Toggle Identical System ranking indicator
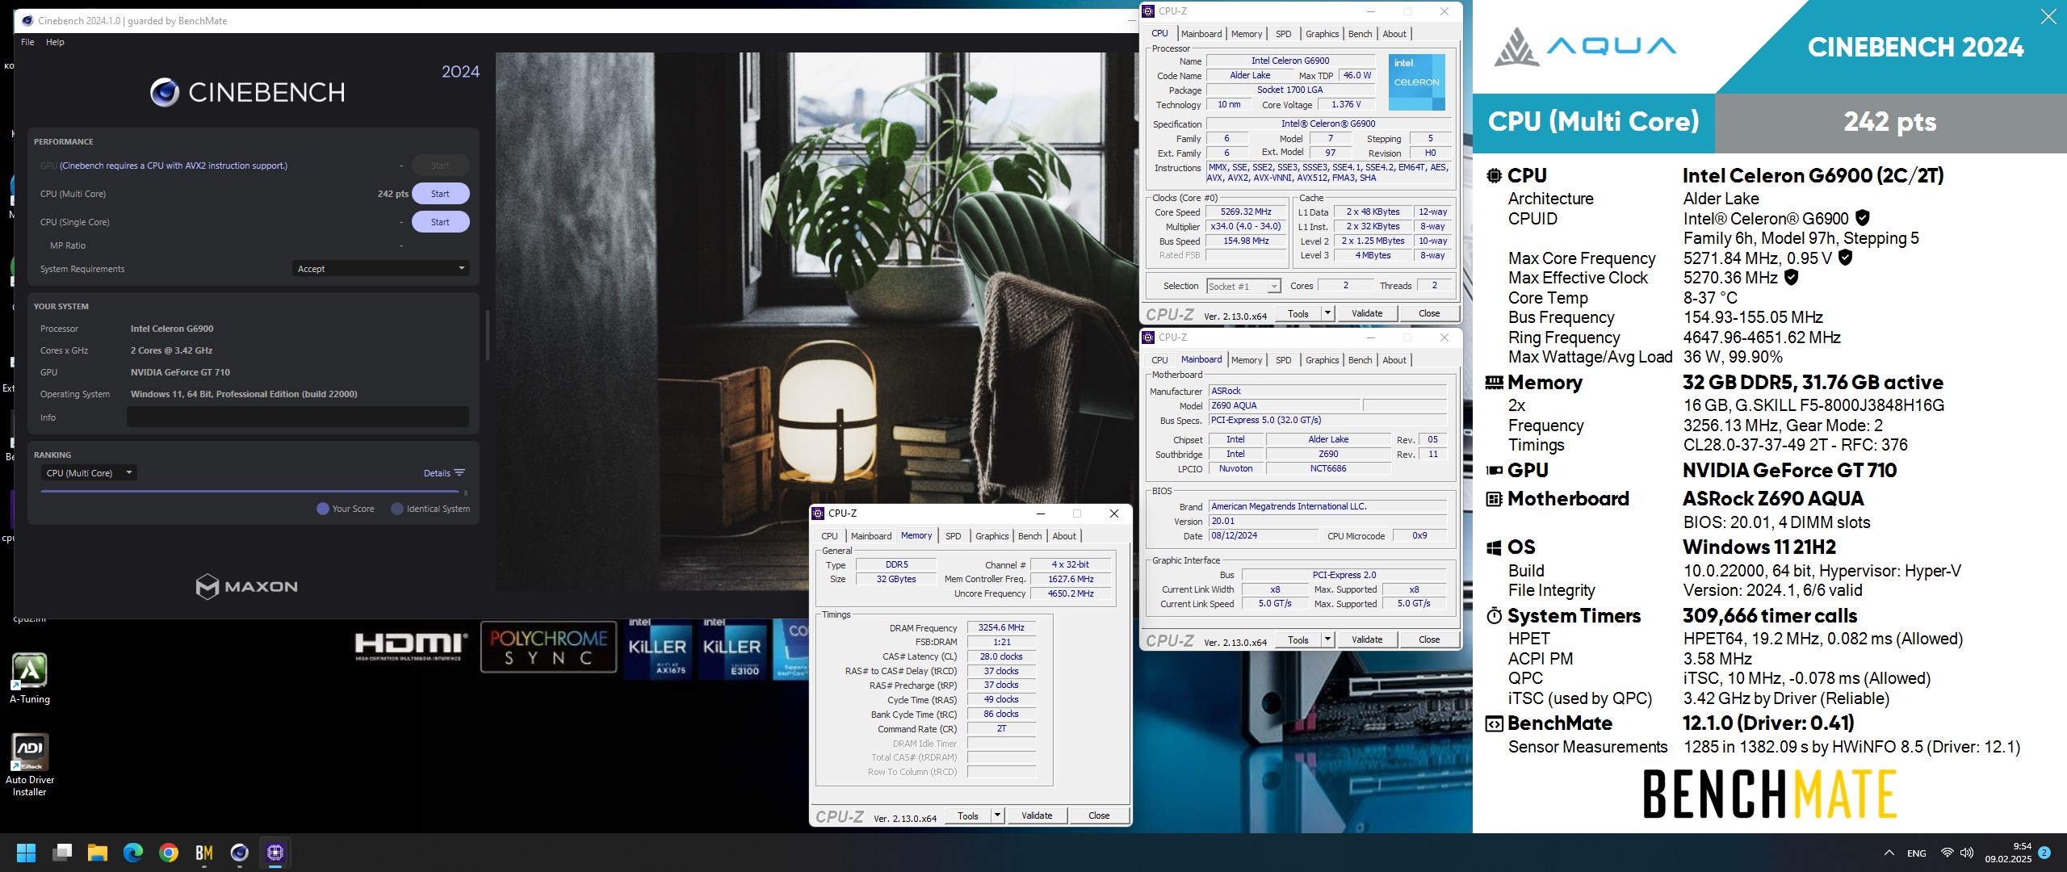 (x=397, y=509)
